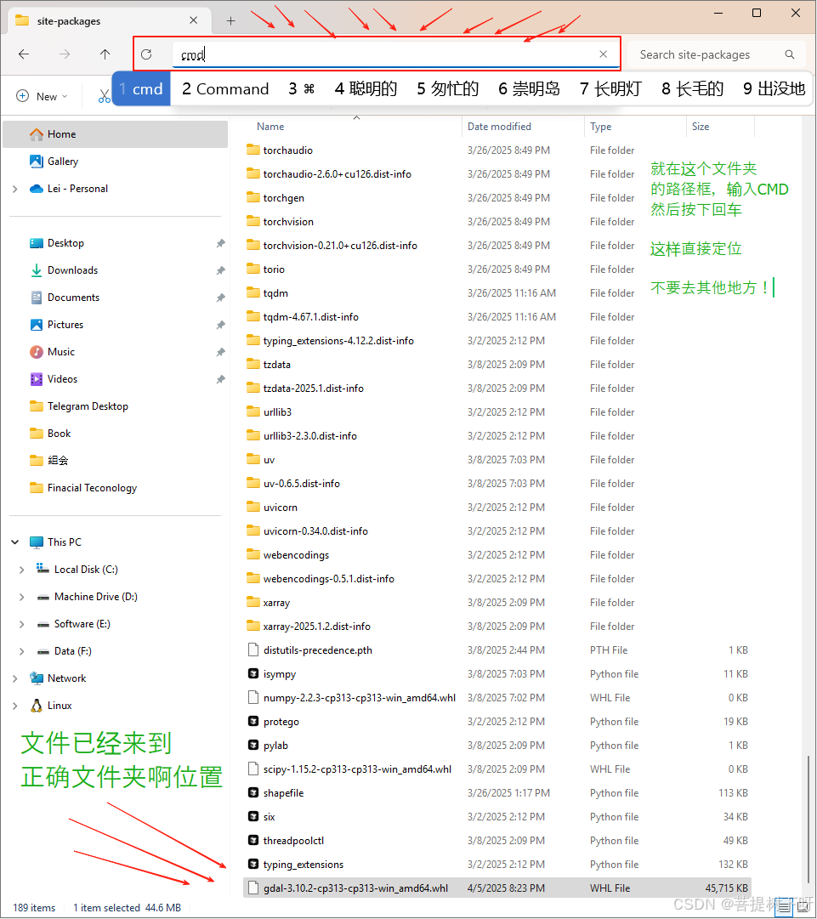Sort by Size column header
Viewport: 817px width, 919px height.
point(701,127)
